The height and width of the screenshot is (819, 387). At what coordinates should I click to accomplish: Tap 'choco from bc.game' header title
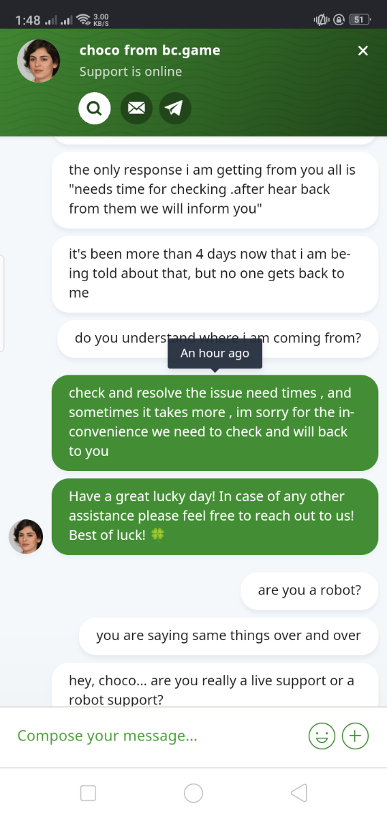150,51
